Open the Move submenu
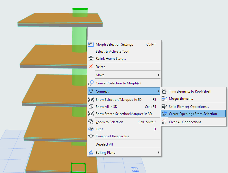Screen dimensions: 228x173 124,75
